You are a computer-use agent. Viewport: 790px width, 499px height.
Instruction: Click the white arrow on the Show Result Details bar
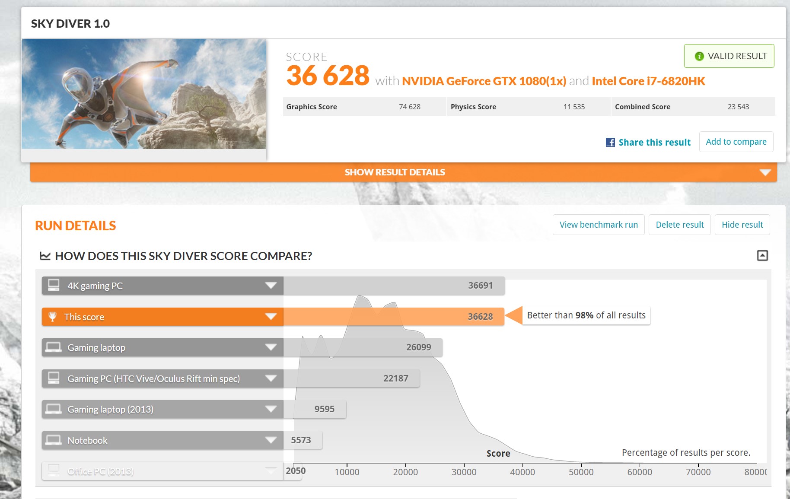[x=765, y=173]
